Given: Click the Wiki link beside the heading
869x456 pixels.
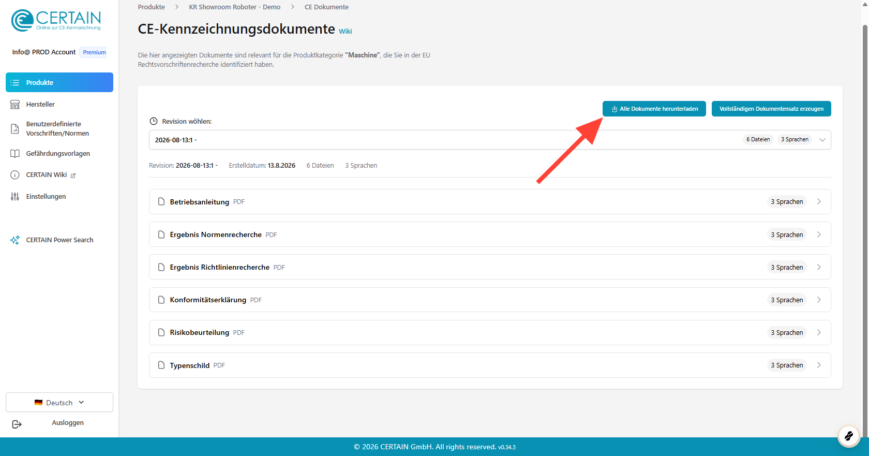Looking at the screenshot, I should coord(346,32).
